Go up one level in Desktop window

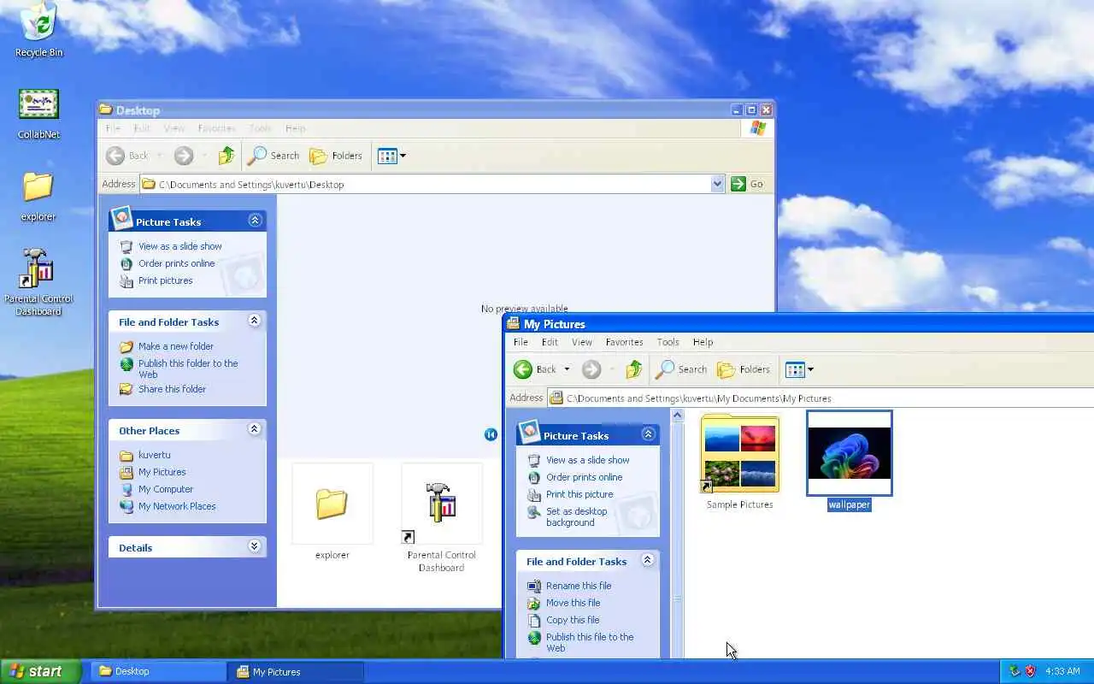tap(226, 156)
